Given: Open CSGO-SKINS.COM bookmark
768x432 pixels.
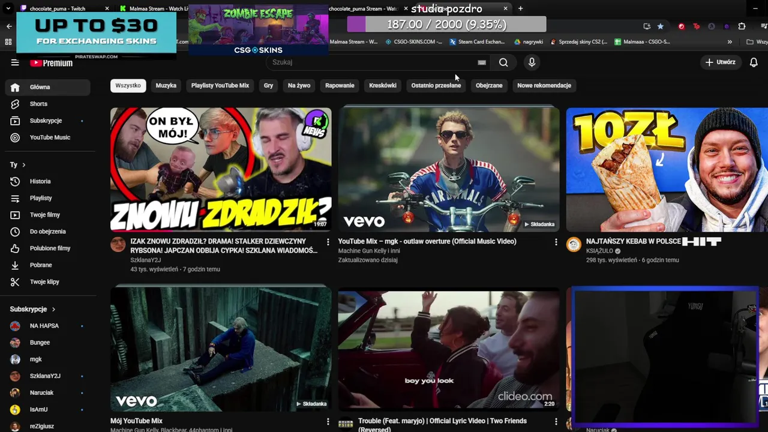Looking at the screenshot, I should [x=413, y=42].
